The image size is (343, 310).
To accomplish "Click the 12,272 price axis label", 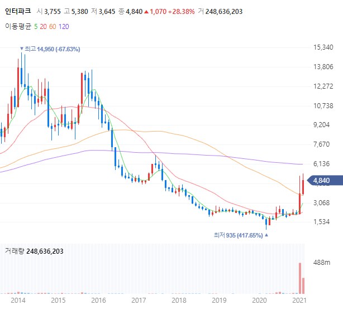I will point(323,86).
